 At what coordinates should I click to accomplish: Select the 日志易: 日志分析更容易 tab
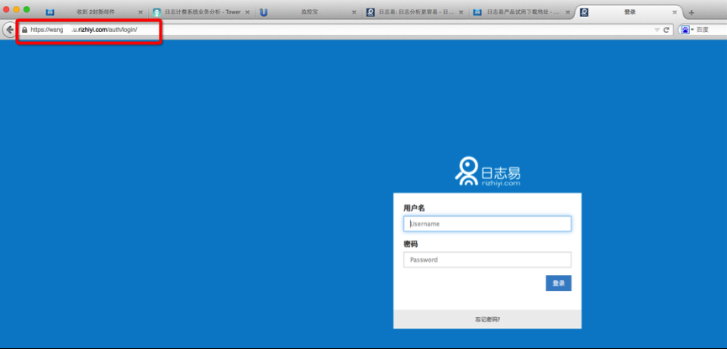pyautogui.click(x=415, y=13)
